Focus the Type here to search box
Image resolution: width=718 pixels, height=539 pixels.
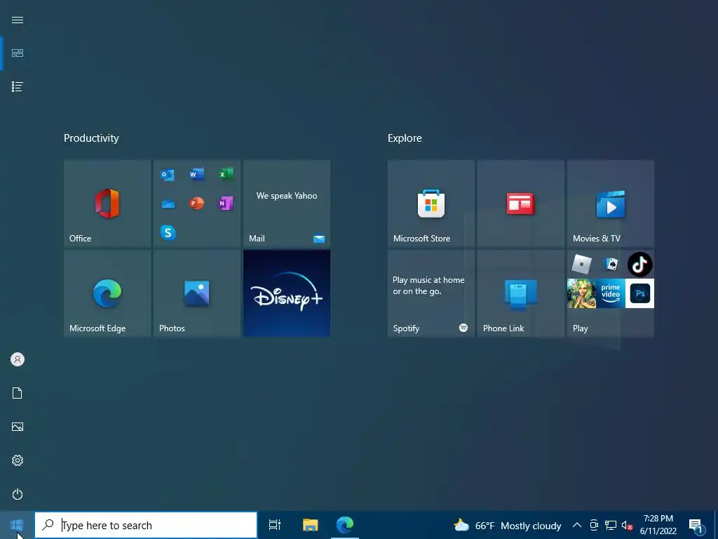click(x=146, y=525)
